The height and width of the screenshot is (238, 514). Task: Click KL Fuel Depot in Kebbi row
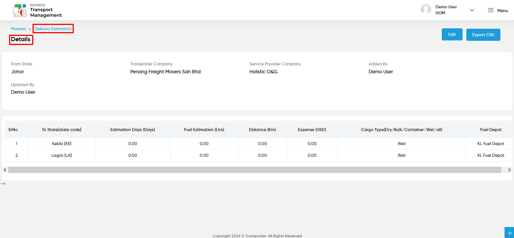(491, 144)
